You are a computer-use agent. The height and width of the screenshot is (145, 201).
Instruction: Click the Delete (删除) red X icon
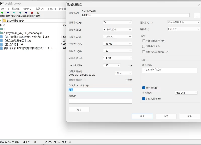32,13
